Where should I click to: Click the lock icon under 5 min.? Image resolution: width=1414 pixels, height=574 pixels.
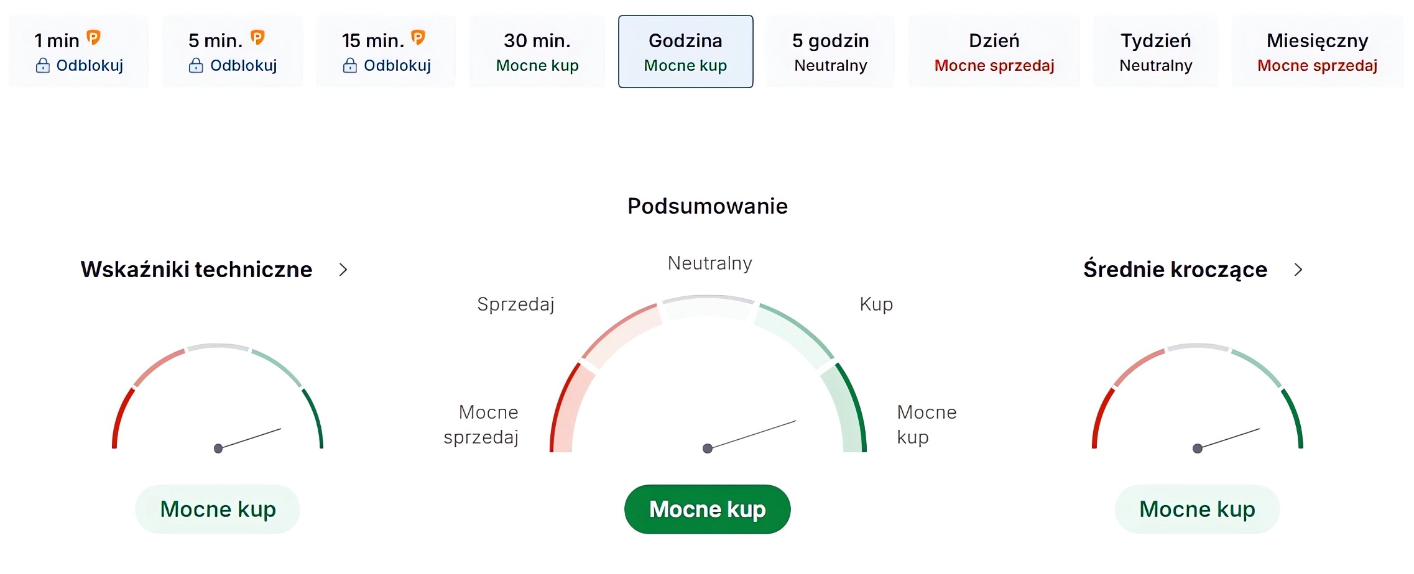(x=196, y=65)
